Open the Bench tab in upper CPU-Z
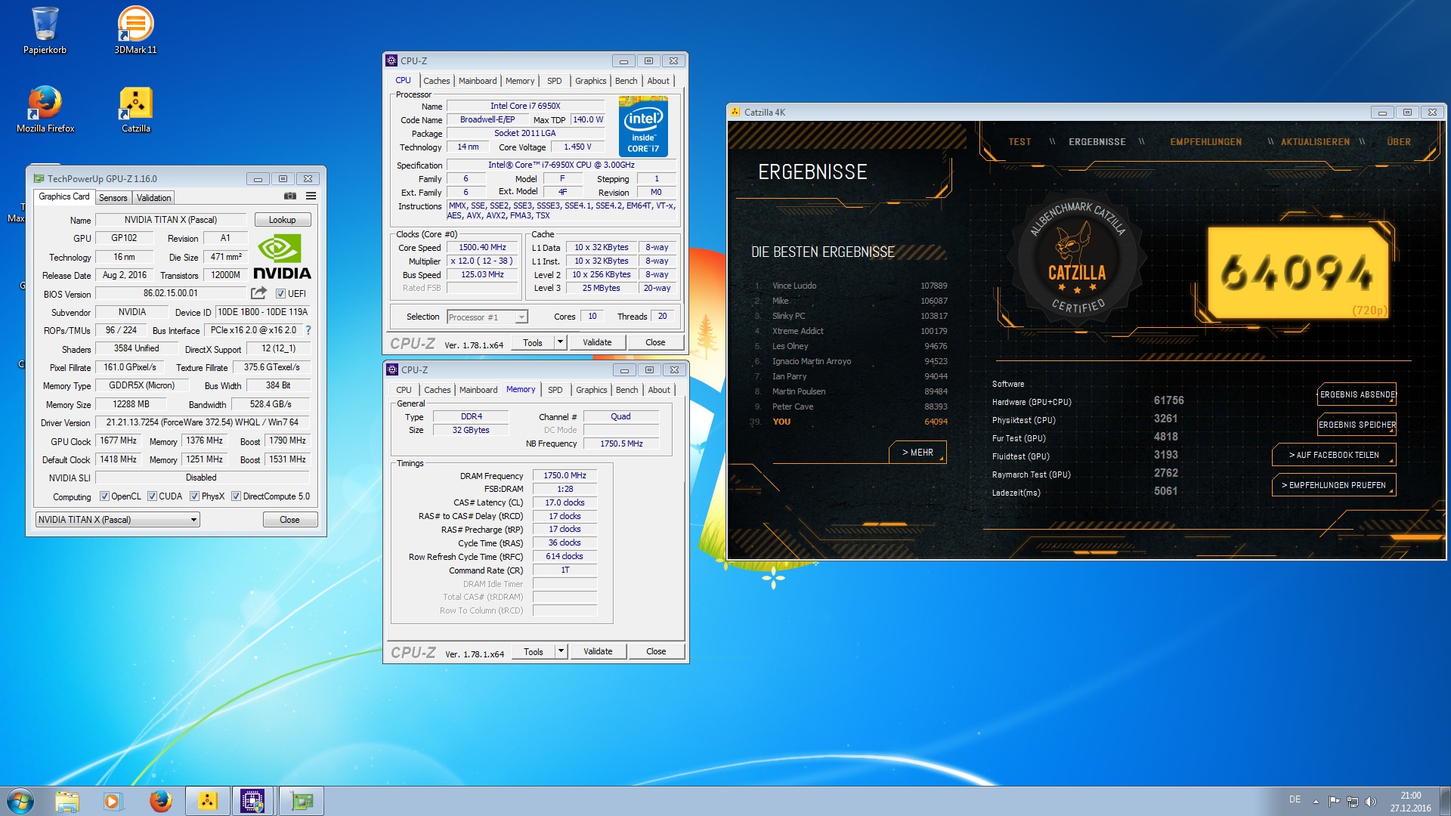1451x816 pixels. pos(626,81)
